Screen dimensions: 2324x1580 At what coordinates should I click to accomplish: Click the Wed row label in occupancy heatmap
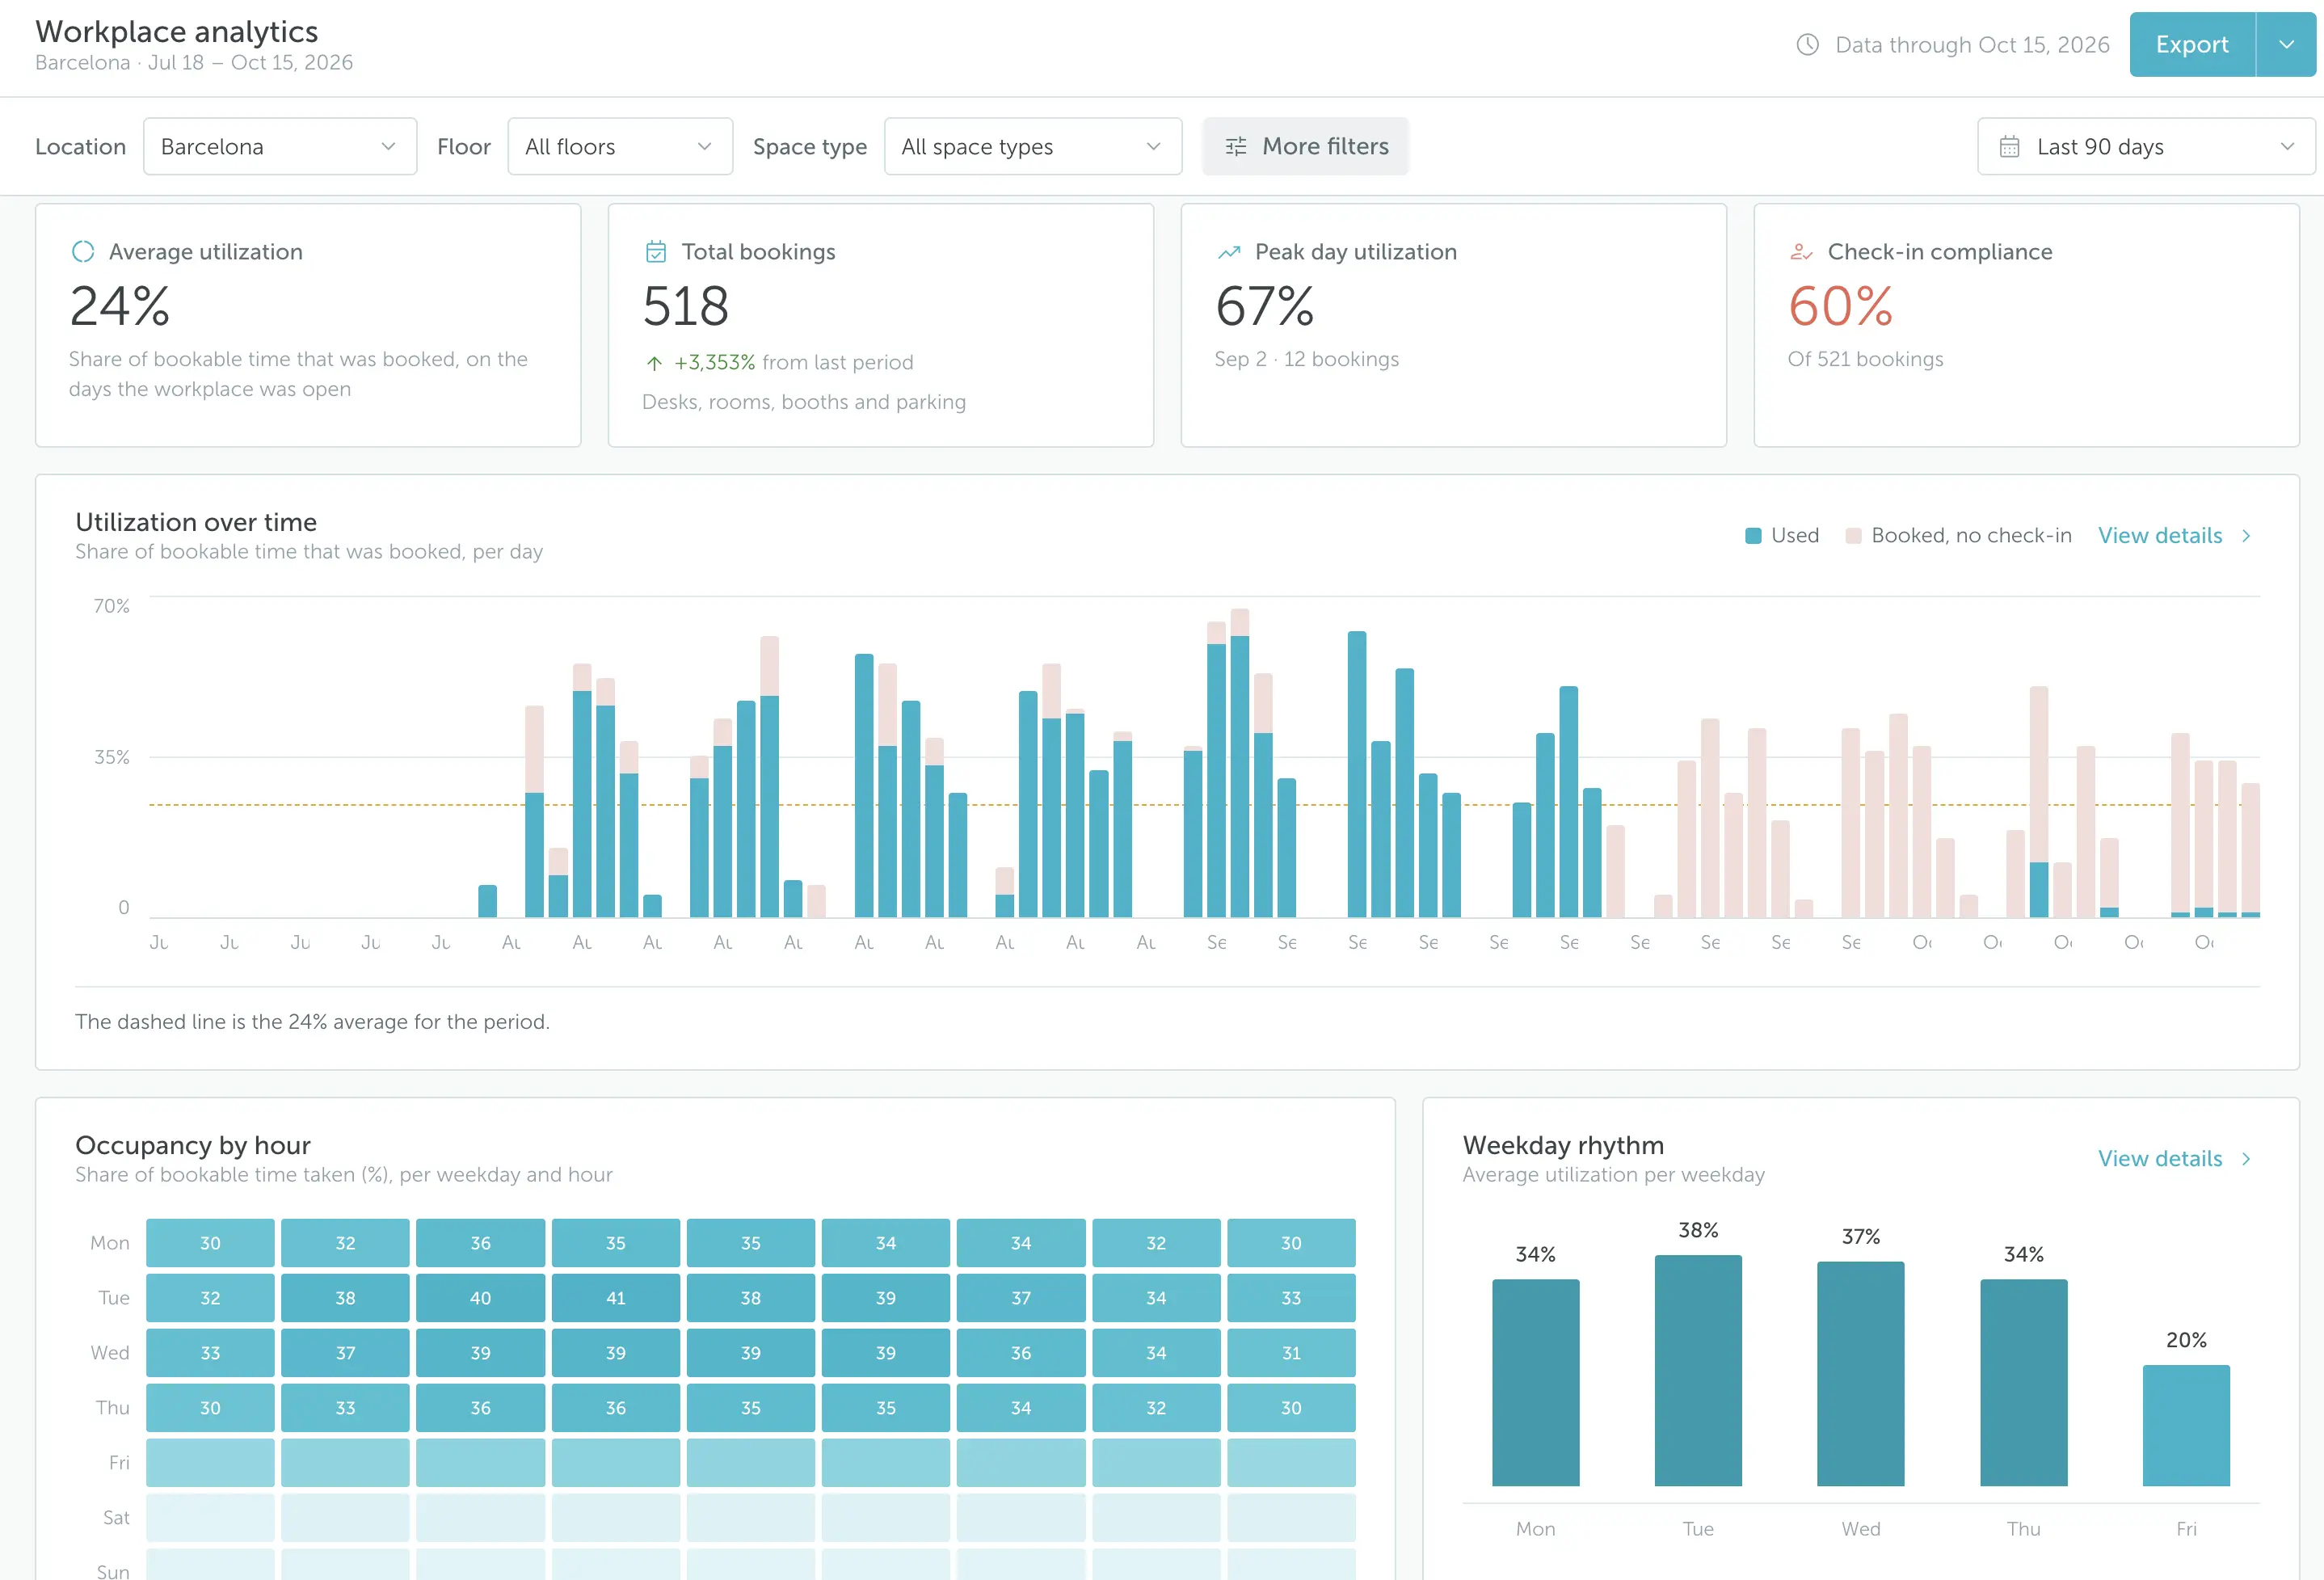tap(110, 1353)
